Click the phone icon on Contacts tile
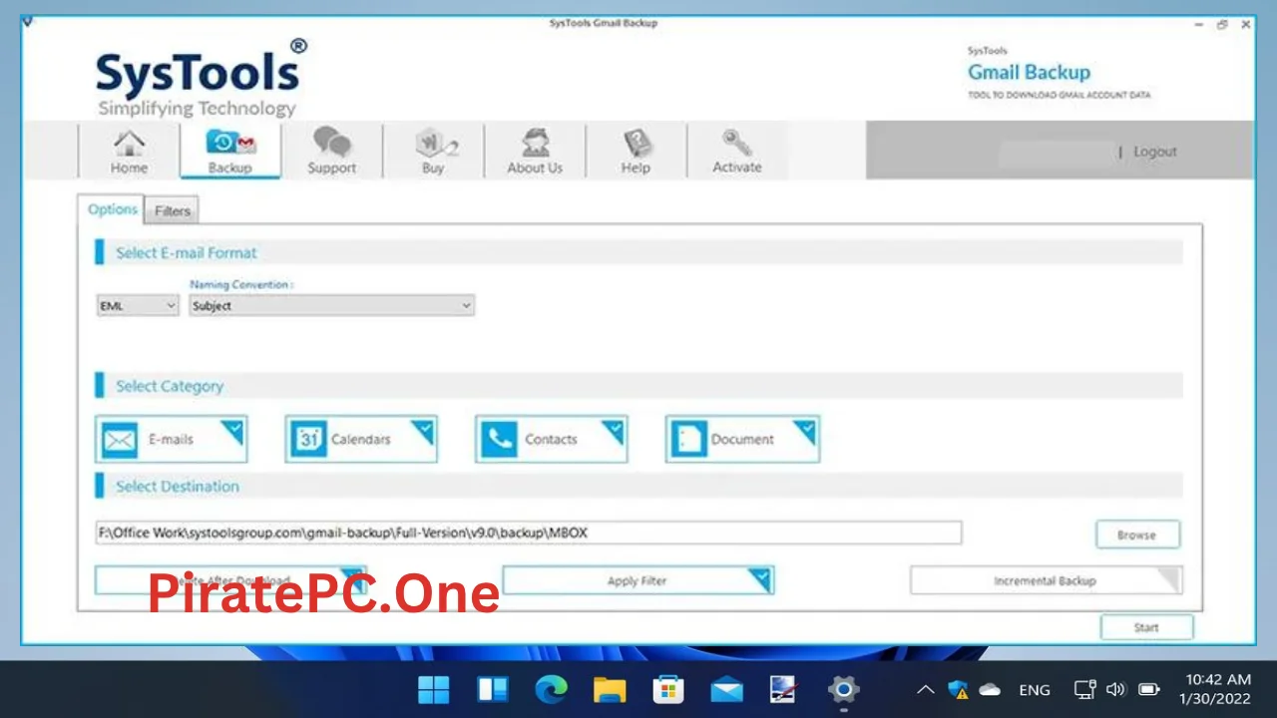The width and height of the screenshot is (1277, 718). coord(499,440)
